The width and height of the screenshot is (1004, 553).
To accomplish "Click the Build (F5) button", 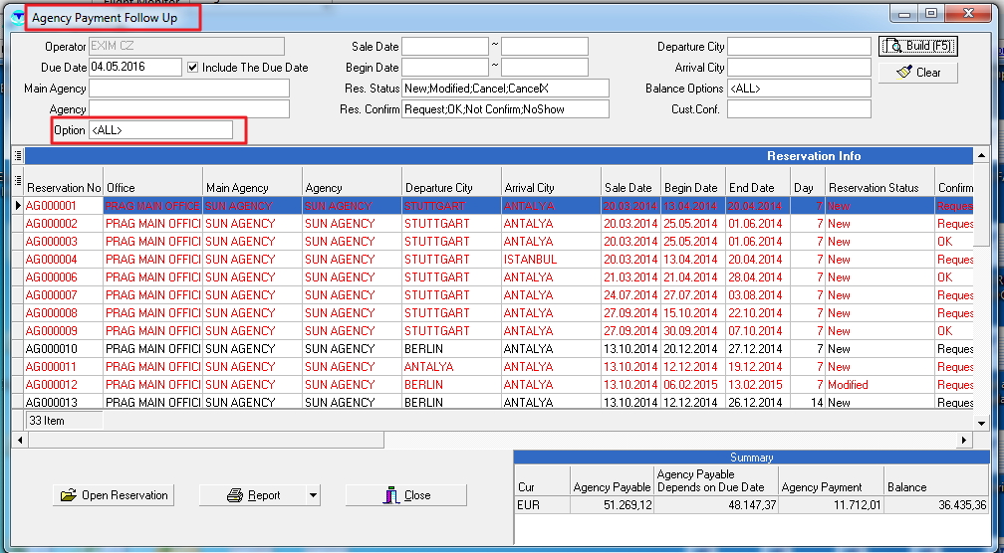I will coord(917,46).
